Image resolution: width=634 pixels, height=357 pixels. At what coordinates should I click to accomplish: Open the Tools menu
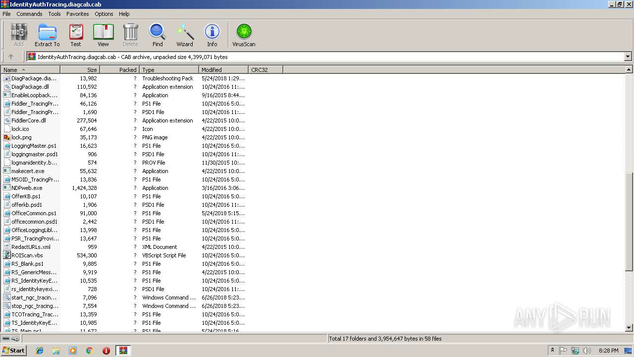54,14
